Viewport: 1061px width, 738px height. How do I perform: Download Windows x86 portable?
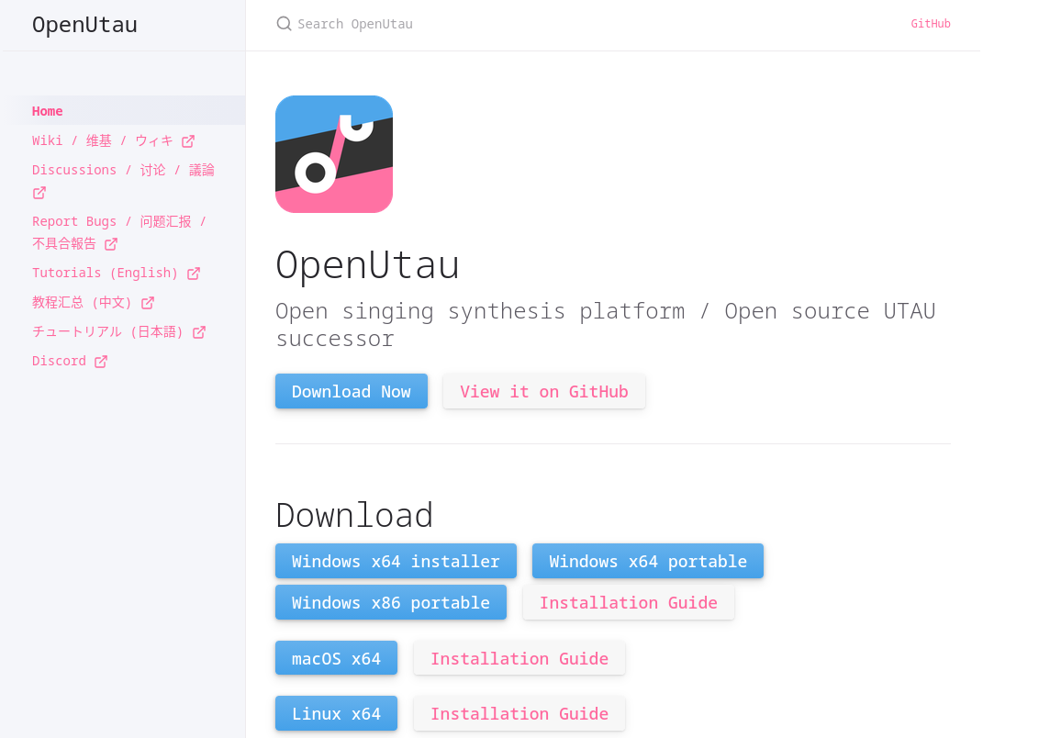391,602
